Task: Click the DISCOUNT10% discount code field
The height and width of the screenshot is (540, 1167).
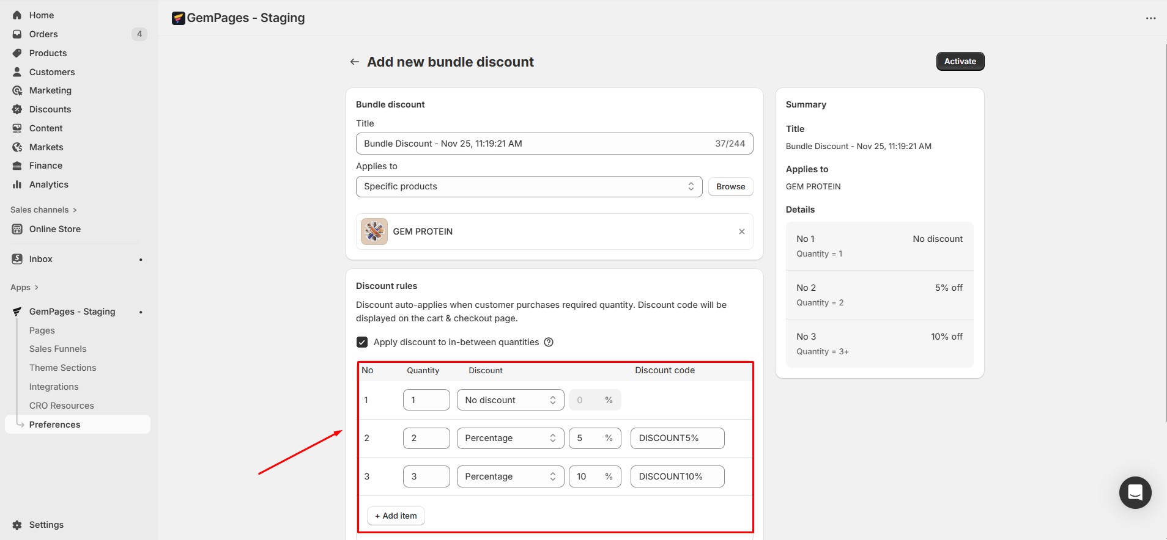Action: point(677,476)
